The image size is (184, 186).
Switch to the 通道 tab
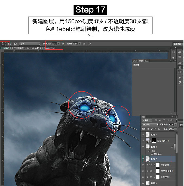click(x=135, y=61)
